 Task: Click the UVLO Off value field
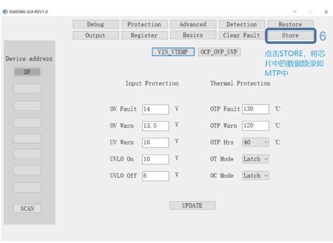point(155,176)
